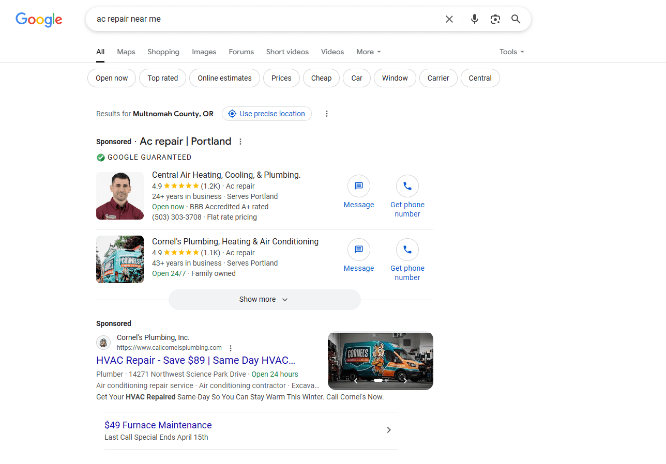The image size is (666, 464).
Task: Open Central Air Heating, Cooling, & Plumbing listing
Action: click(226, 175)
